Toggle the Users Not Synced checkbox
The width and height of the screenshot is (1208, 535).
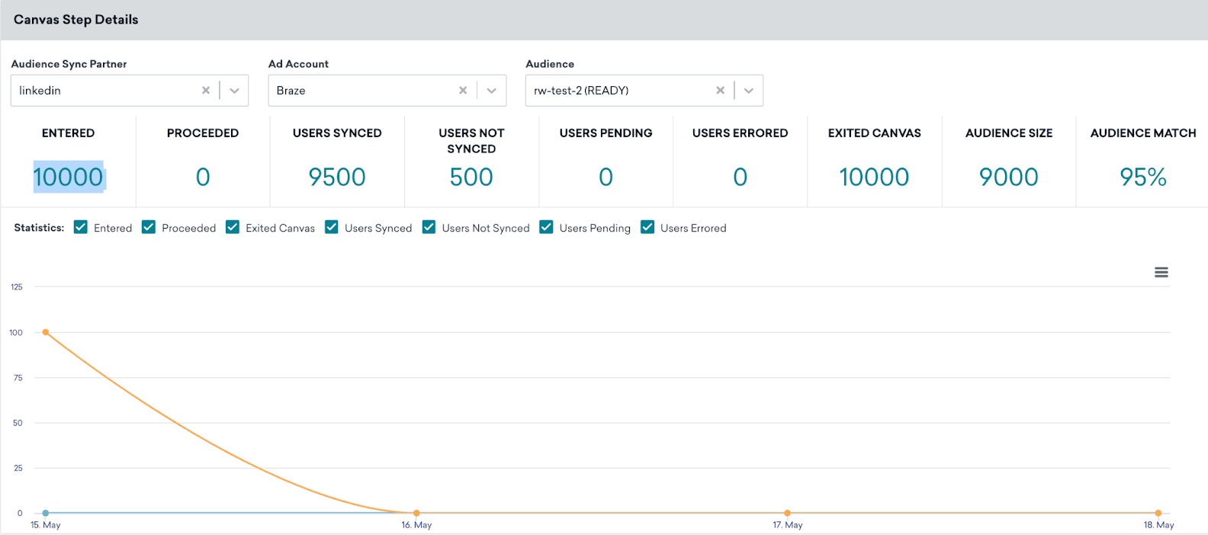pos(429,227)
